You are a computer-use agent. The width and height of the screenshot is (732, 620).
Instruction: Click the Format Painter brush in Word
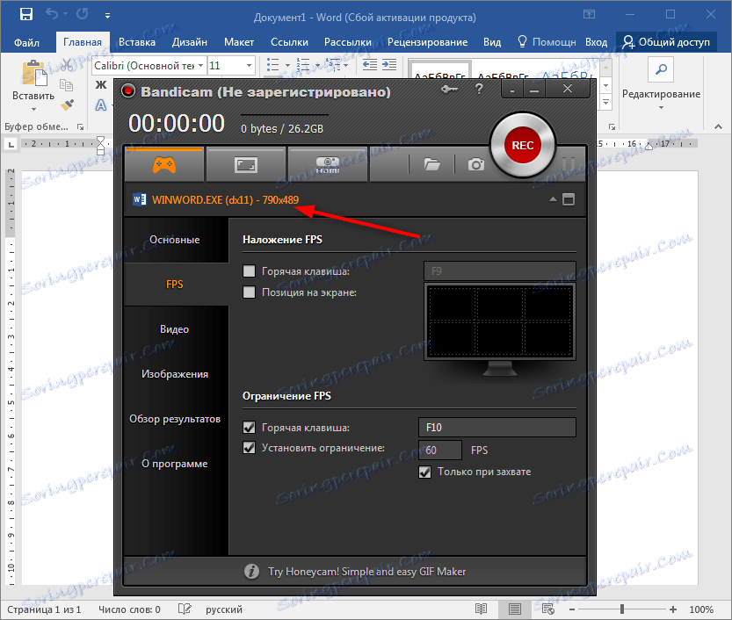point(67,105)
